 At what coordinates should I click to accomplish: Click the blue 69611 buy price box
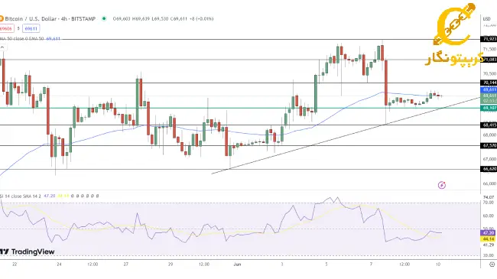click(x=31, y=28)
